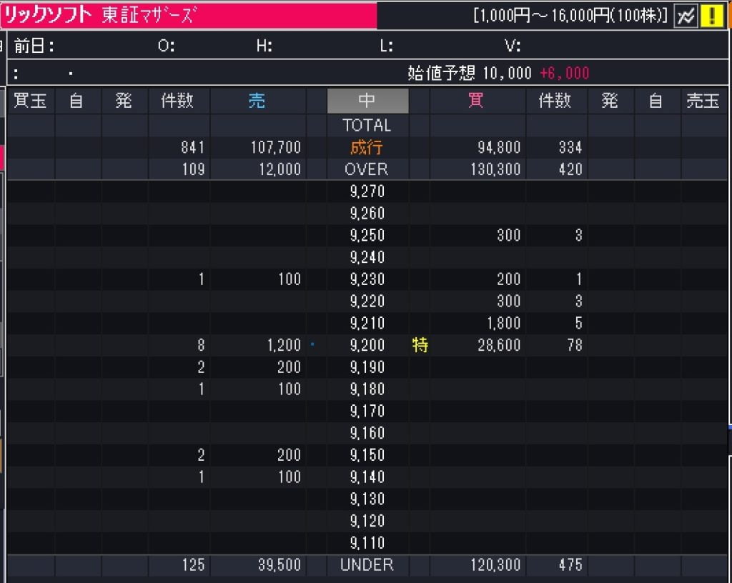732x583 pixels.
Task: Click the yellow 特 special quote marker
Action: coord(420,346)
